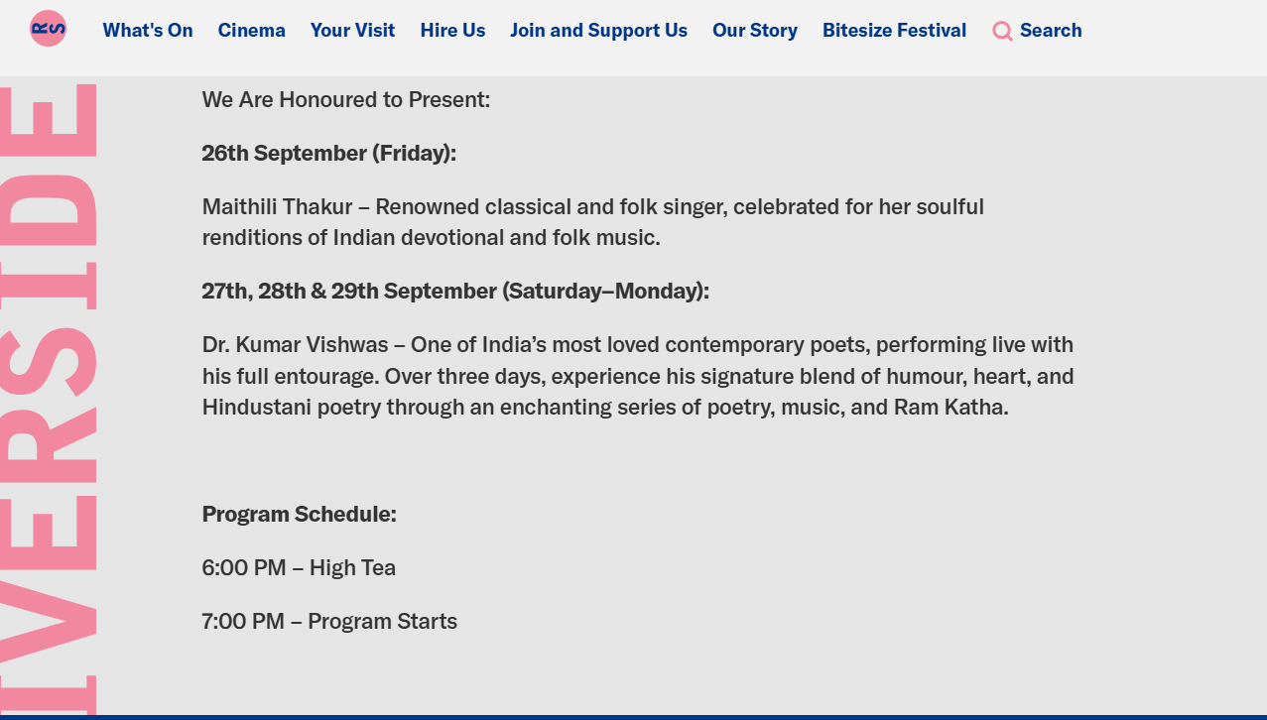The width and height of the screenshot is (1267, 720).
Task: Click the 6:00 PM High Tea line
Action: tap(299, 568)
